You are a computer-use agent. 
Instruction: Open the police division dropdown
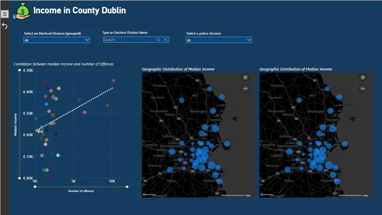218,40
